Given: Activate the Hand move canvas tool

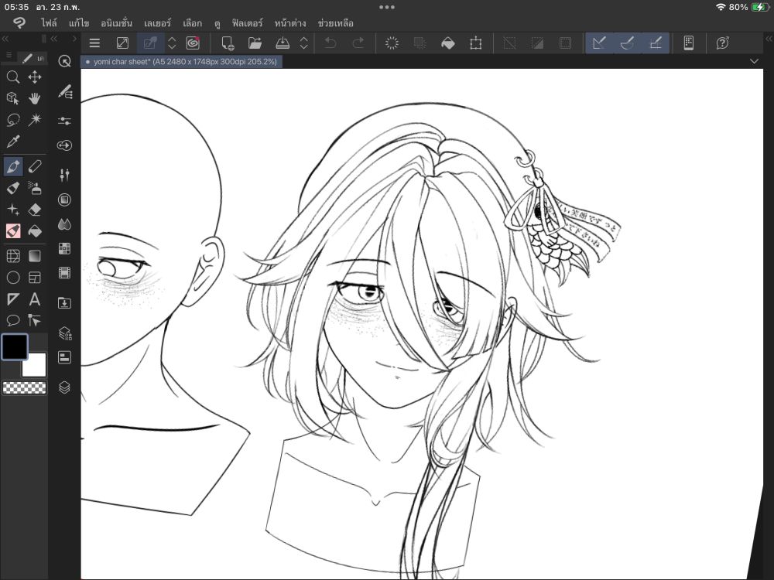Looking at the screenshot, I should [x=35, y=98].
